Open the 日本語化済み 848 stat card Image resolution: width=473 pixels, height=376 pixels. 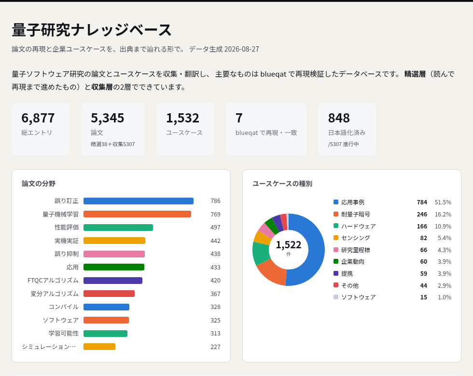point(347,129)
